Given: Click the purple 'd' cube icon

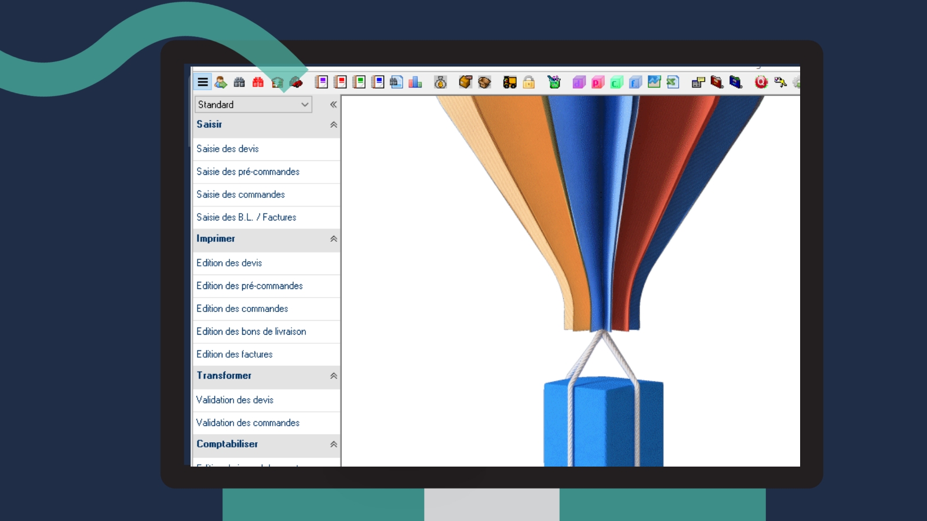Looking at the screenshot, I should [579, 82].
